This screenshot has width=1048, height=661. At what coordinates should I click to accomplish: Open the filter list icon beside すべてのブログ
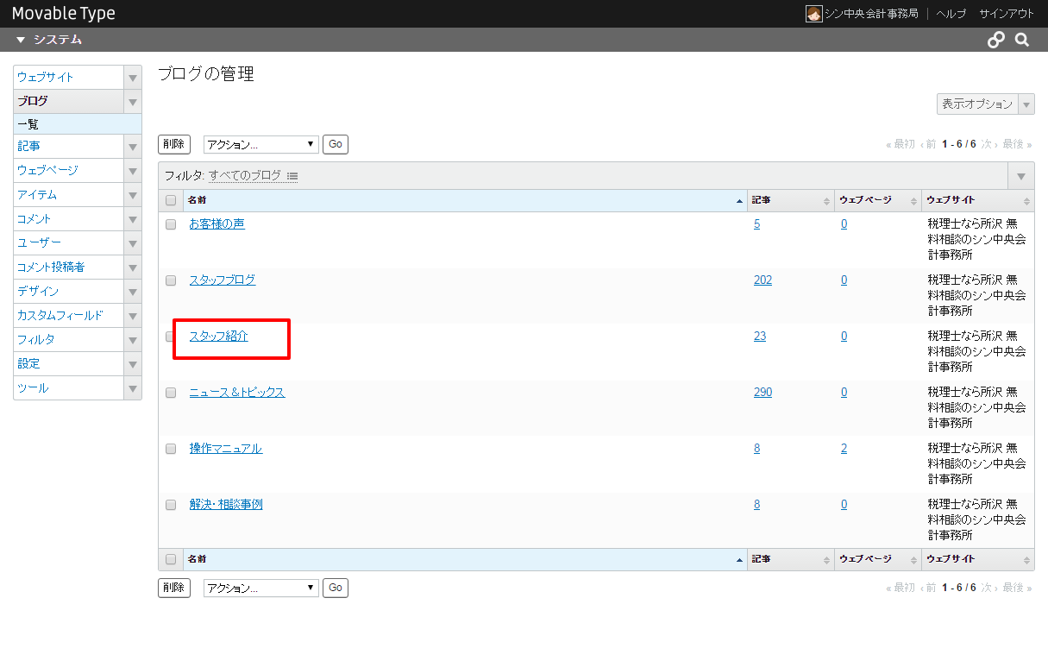292,176
